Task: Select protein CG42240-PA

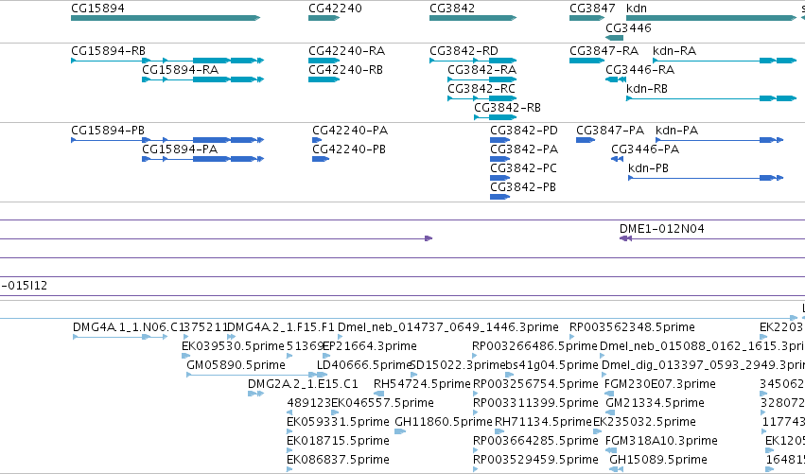Action: click(350, 131)
